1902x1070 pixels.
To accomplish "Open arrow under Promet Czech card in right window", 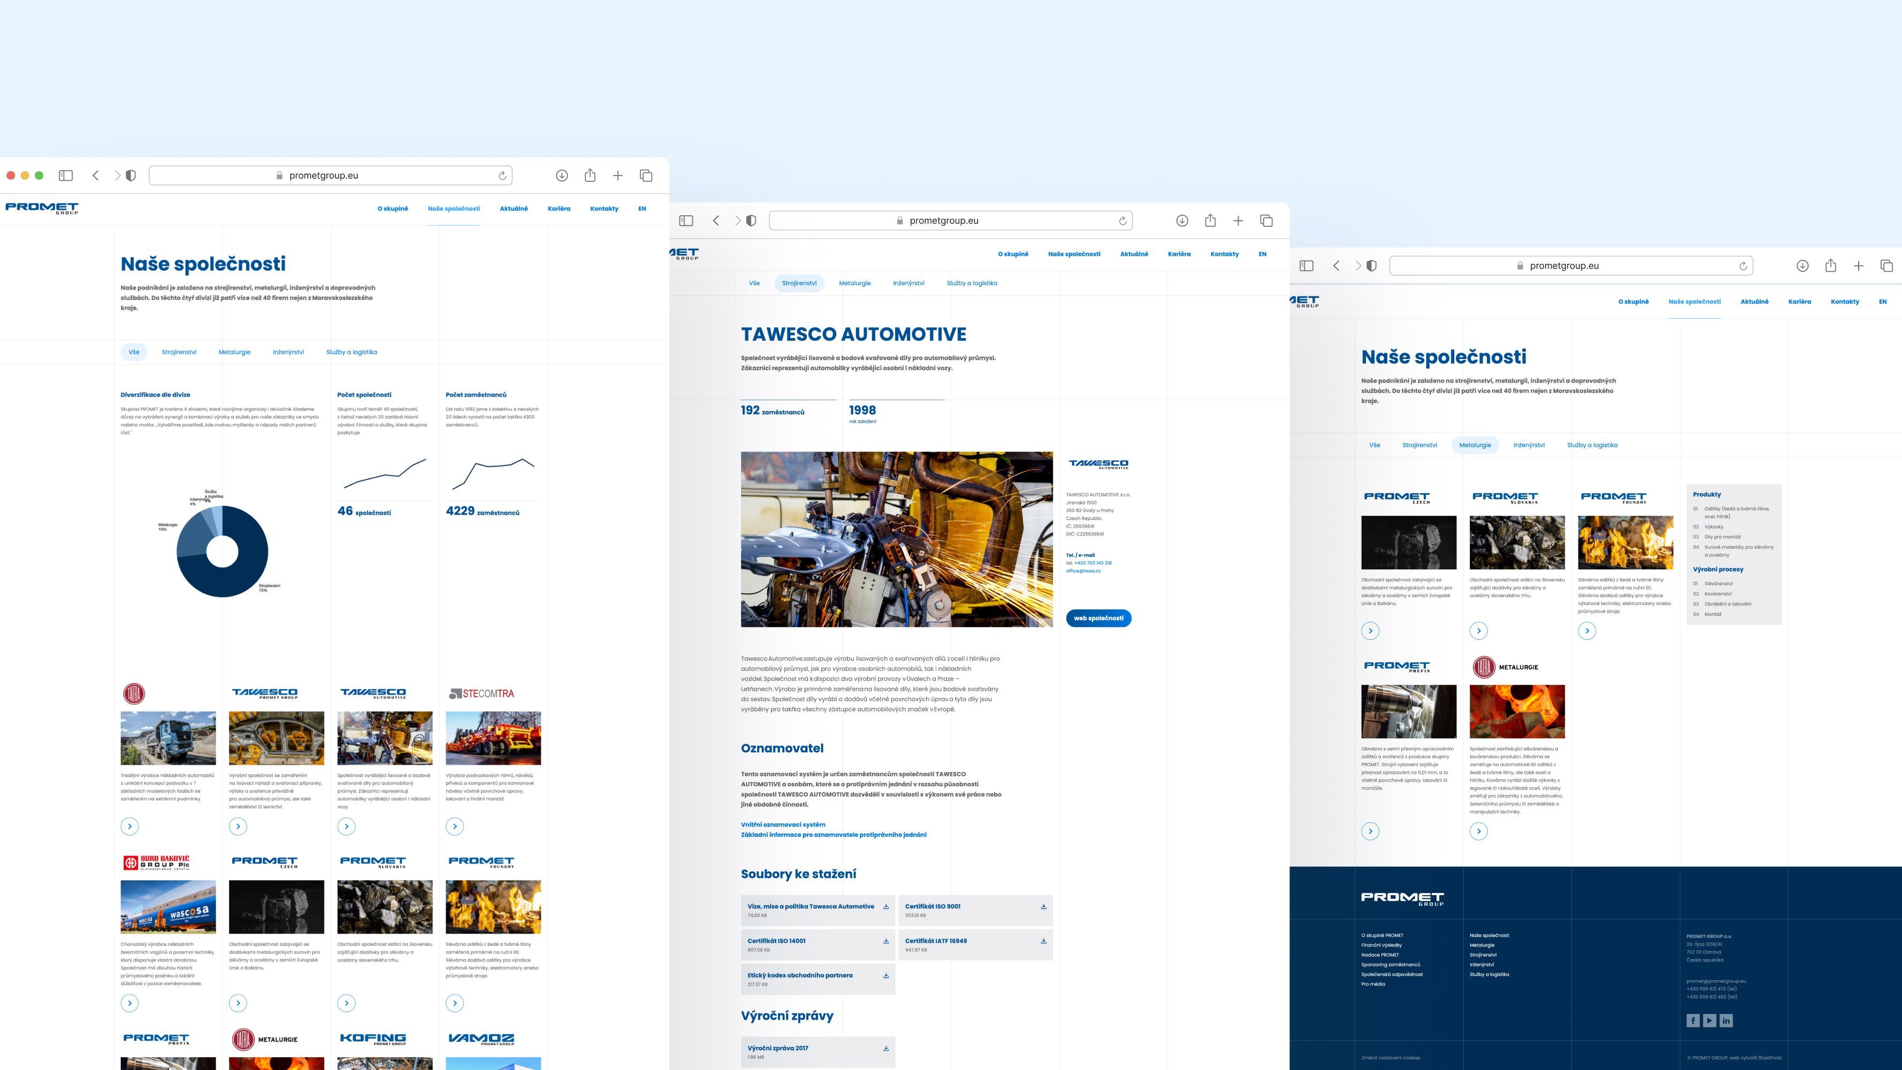I will point(1370,631).
